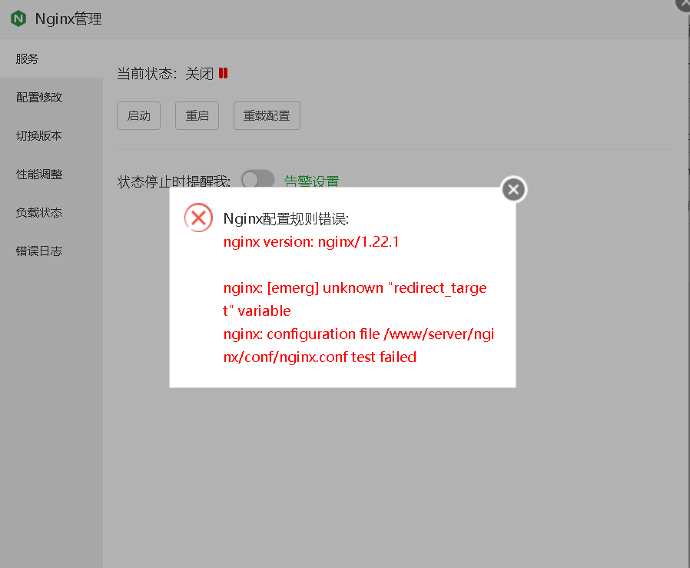
Task: Click the Nginx logo icon
Action: click(18, 18)
